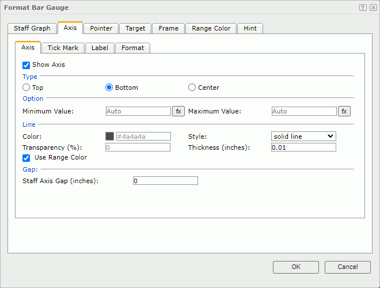380x288 pixels.
Task: Click the Staff Axis Gap input field
Action: (165, 181)
